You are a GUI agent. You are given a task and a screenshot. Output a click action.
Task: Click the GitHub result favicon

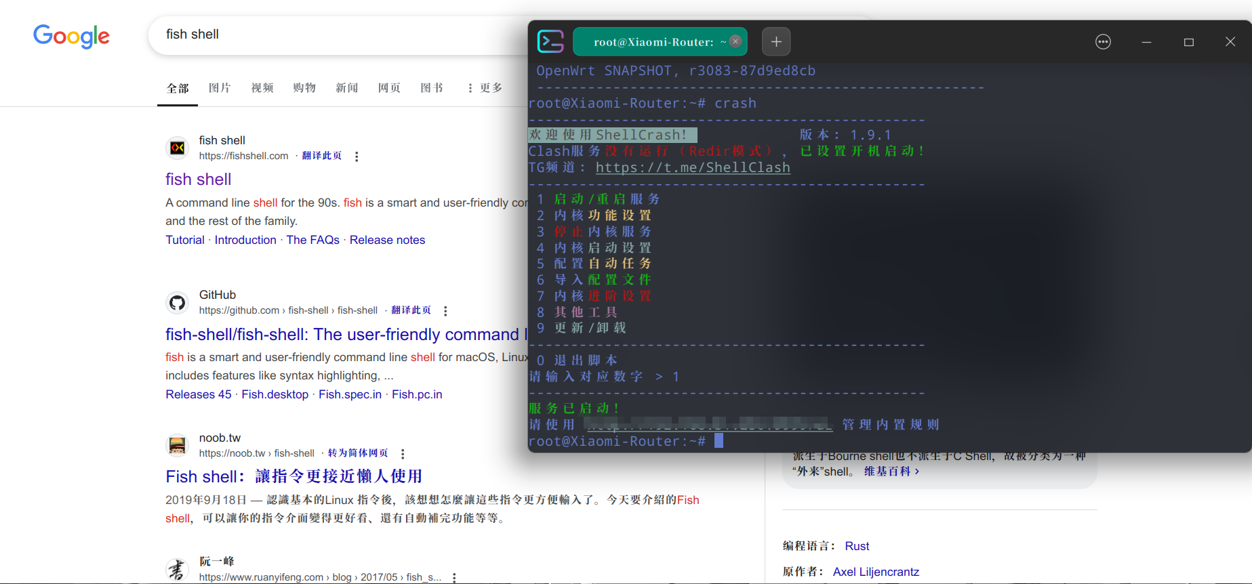(x=178, y=302)
